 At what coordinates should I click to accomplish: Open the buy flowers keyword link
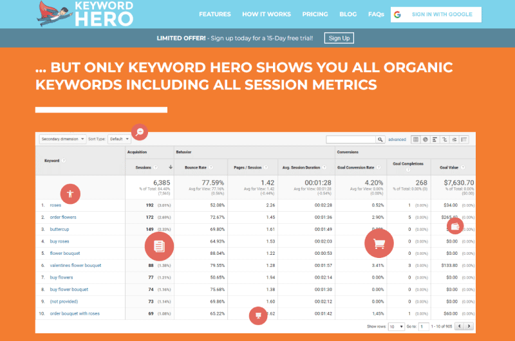[61, 277]
